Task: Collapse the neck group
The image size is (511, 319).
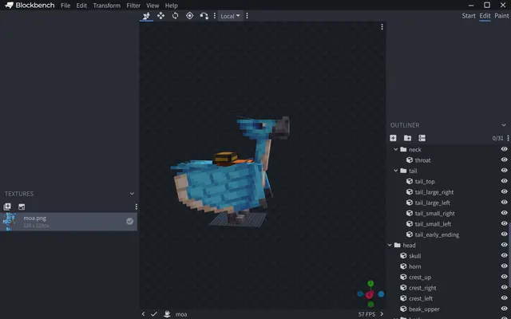Action: coord(396,149)
